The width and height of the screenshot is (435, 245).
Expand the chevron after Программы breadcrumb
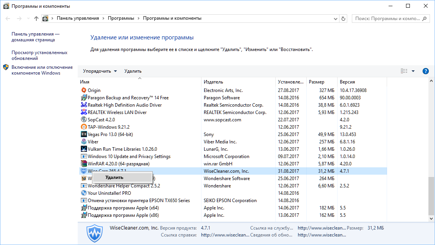[x=138, y=18]
